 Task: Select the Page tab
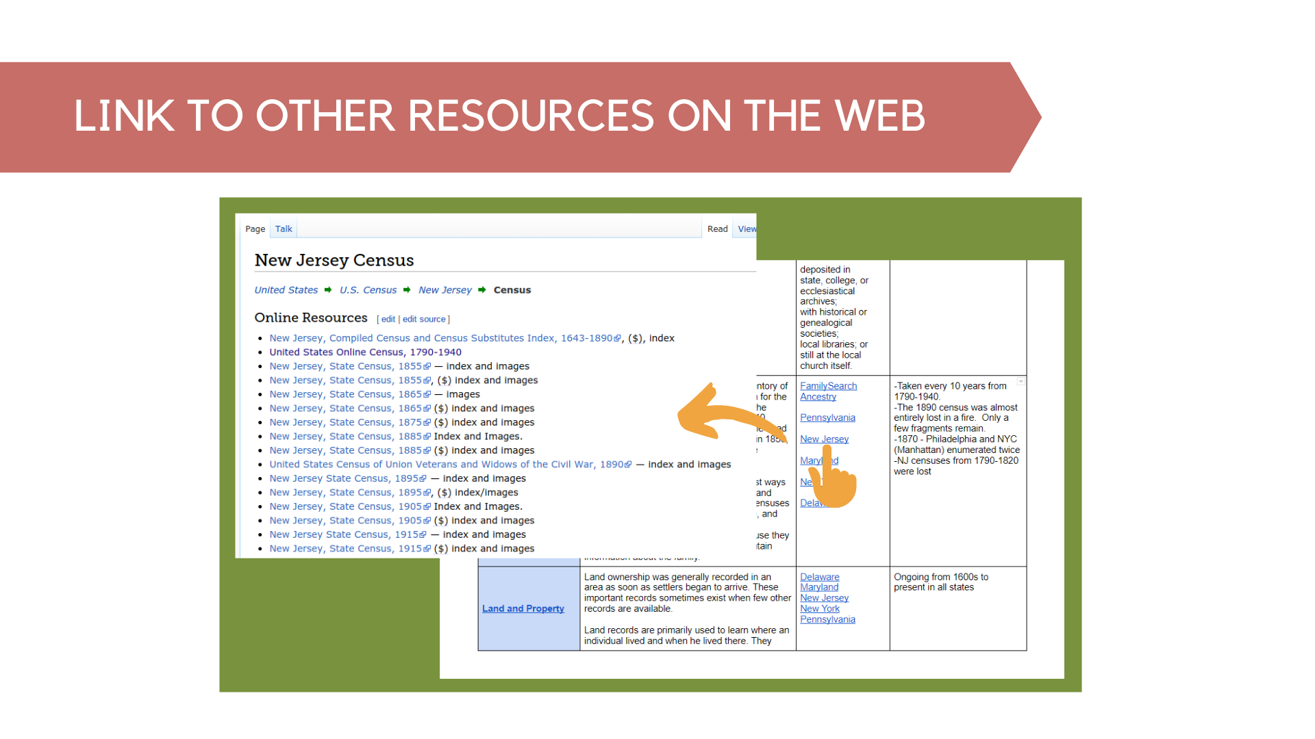click(255, 227)
